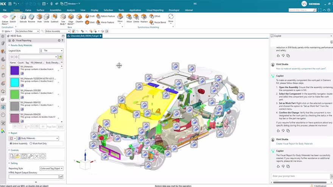The image size is (333, 187).
Task: Click the 'How to make an assembly component' link
Action: (x=300, y=69)
